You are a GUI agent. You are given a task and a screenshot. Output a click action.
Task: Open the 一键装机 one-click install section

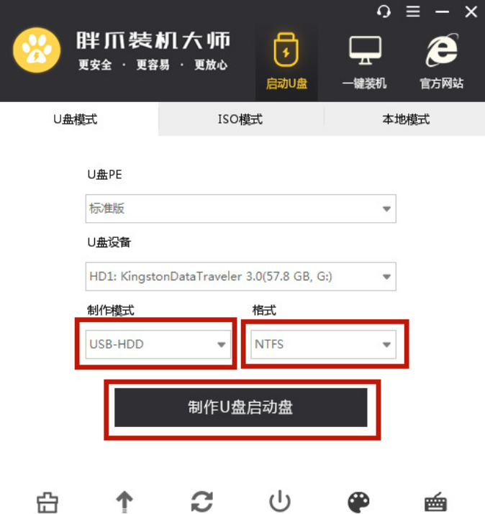coord(365,63)
